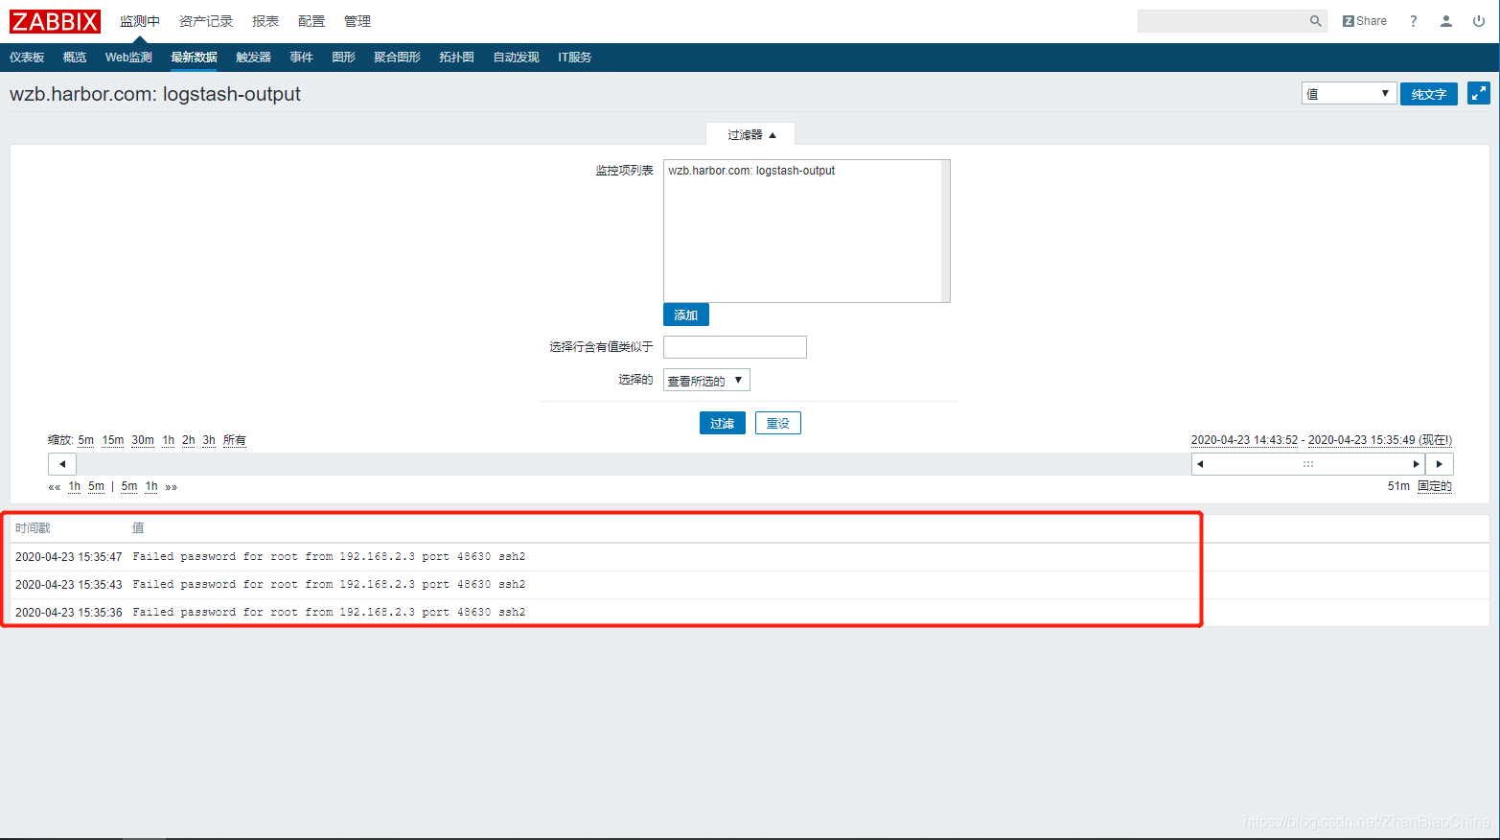Open the Share link
Viewport: 1500px width, 840px height.
[x=1365, y=21]
